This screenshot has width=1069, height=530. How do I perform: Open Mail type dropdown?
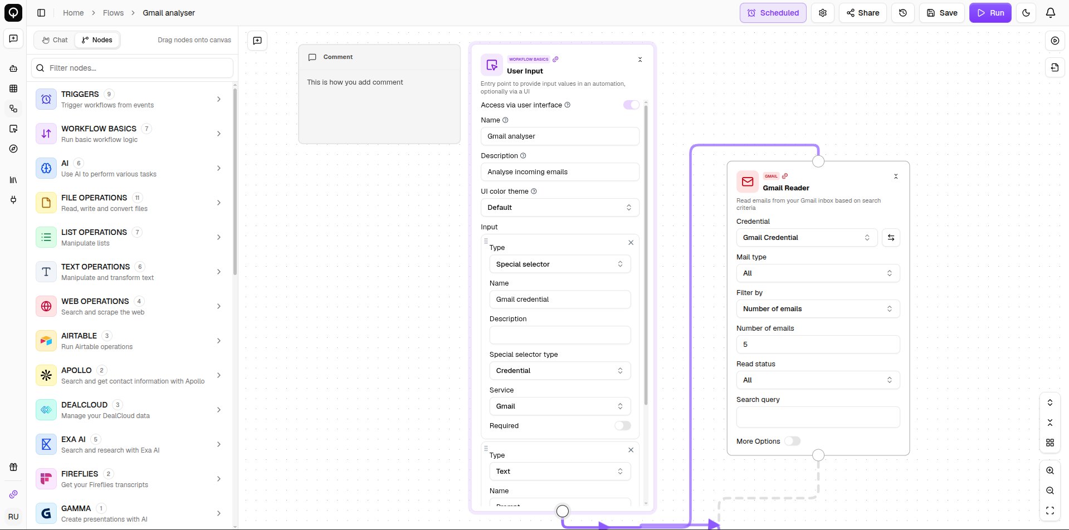(x=818, y=273)
